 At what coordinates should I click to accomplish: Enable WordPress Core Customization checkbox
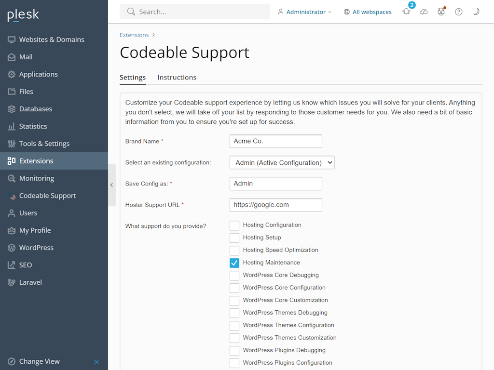click(234, 301)
